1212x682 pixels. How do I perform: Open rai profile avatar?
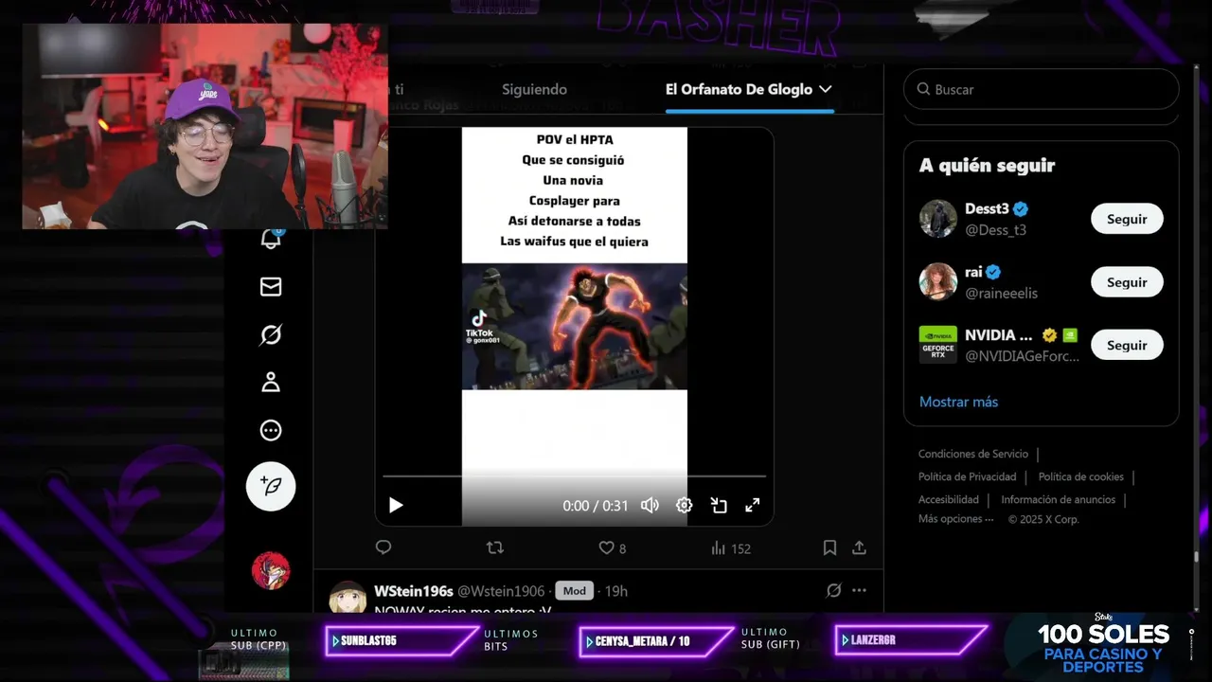(x=938, y=282)
